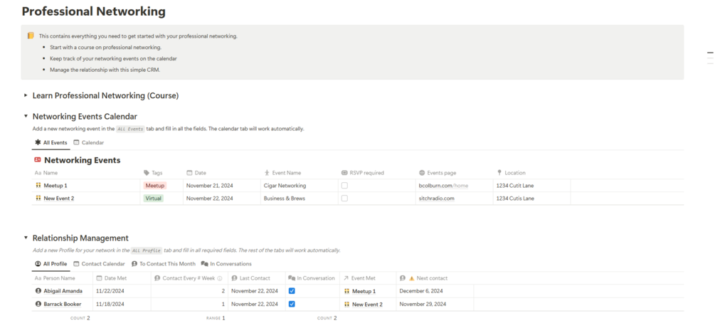Viewport: 715px width, 328px height.
Task: Click Abigail Amanda's profile icon
Action: (x=38, y=291)
